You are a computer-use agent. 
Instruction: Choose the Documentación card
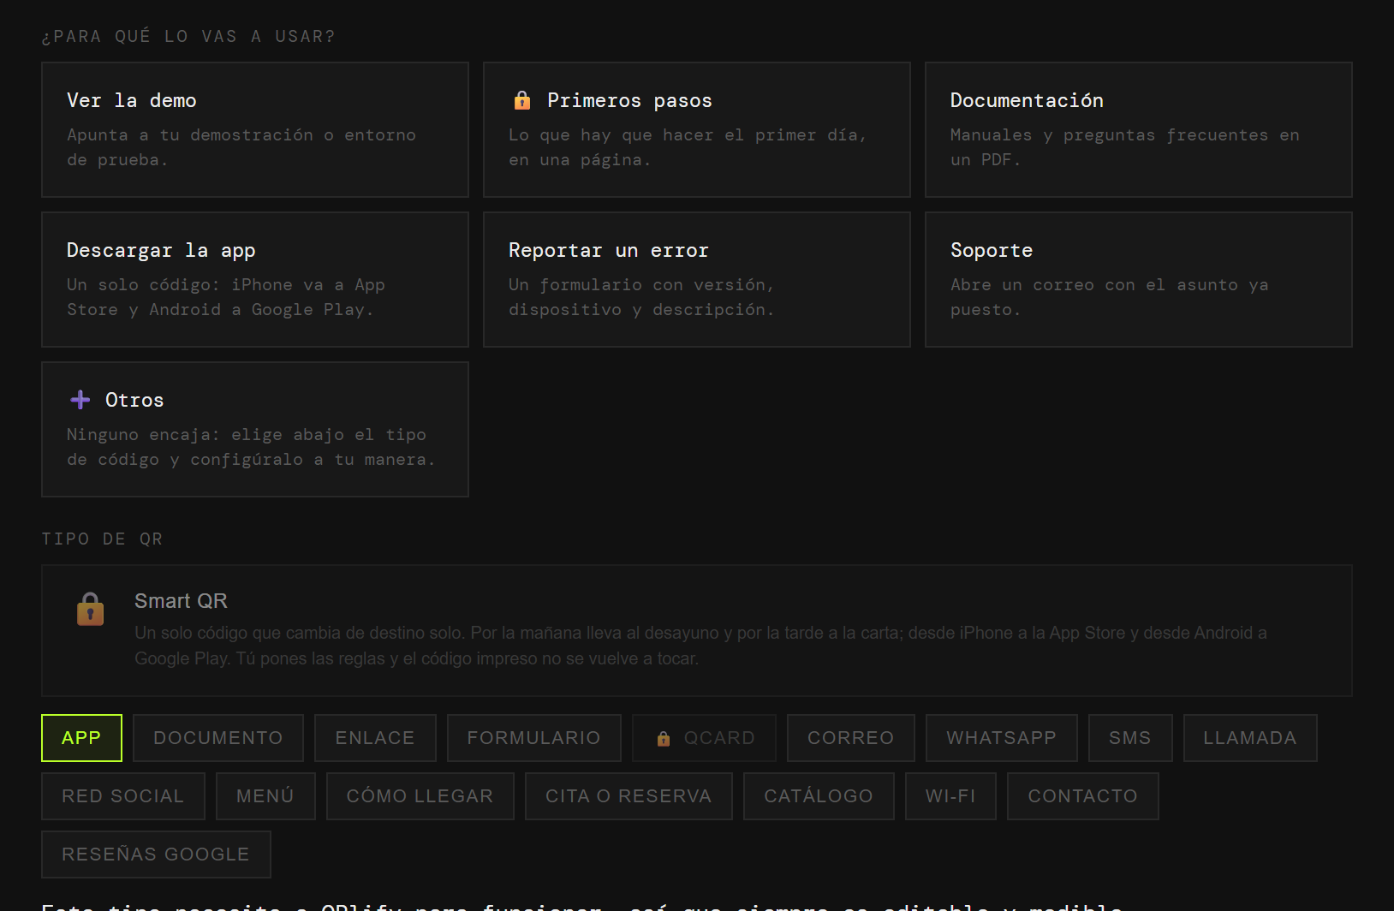coord(1139,129)
